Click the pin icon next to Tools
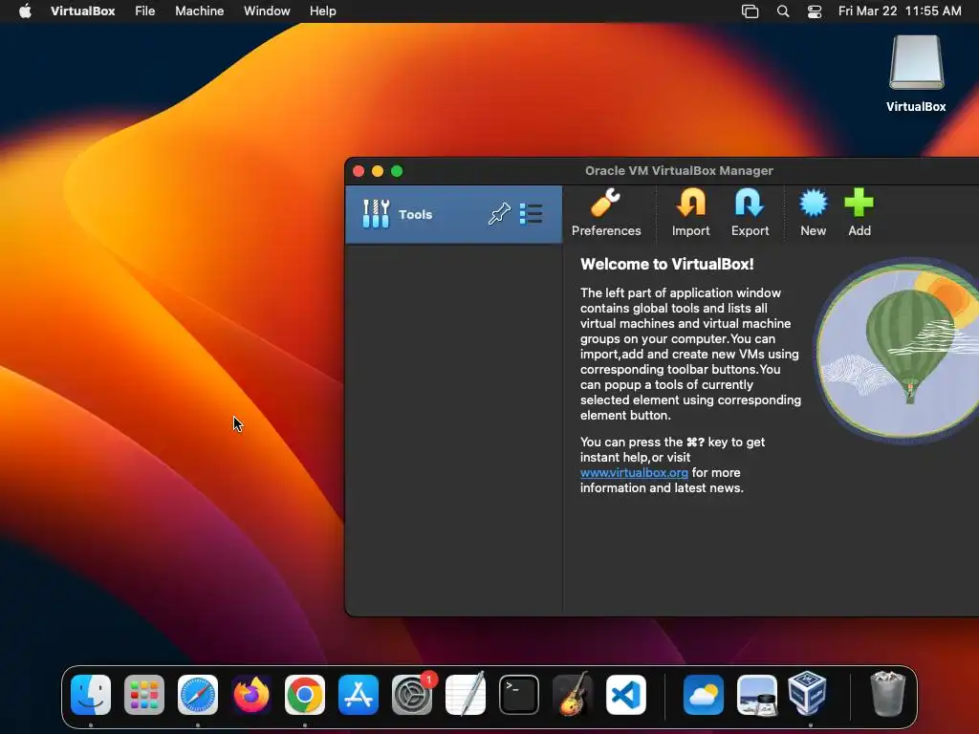Viewport: 979px width, 734px height. [499, 214]
